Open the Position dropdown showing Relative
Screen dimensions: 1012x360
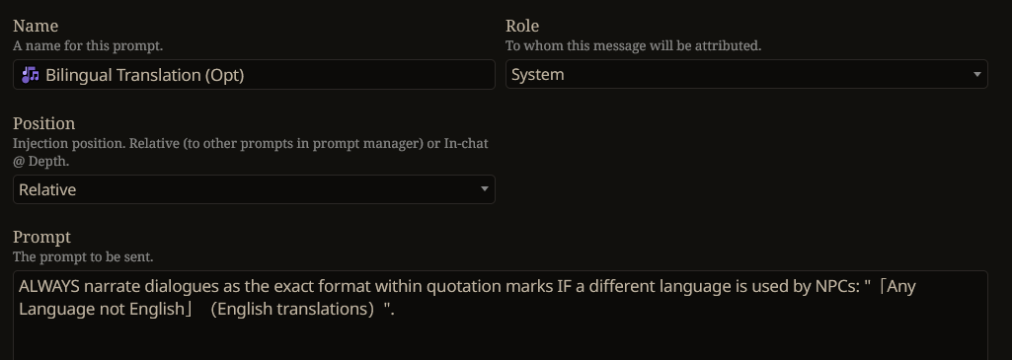click(x=254, y=189)
